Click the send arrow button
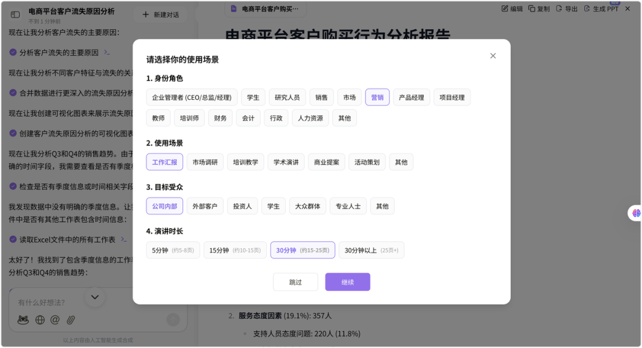 (173, 319)
